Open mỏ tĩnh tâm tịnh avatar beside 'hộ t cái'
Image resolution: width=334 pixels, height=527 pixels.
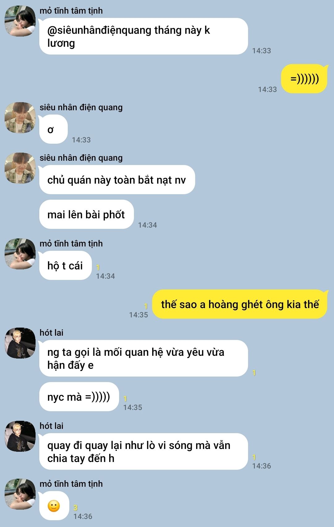point(20,254)
